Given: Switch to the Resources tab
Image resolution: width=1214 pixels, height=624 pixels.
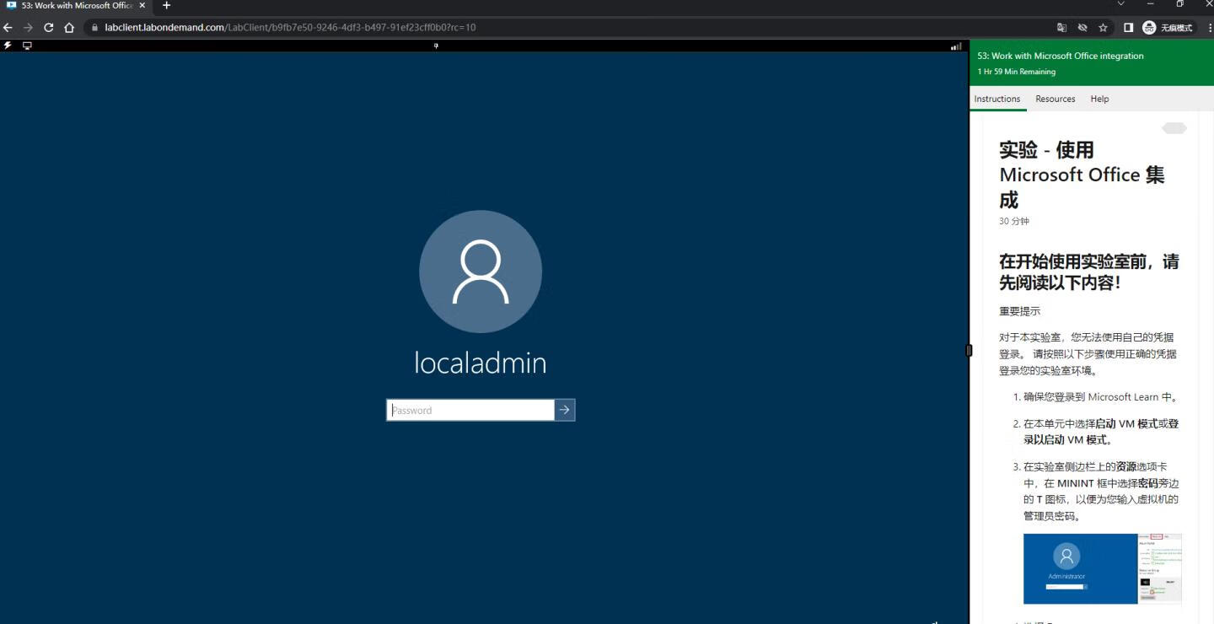Looking at the screenshot, I should point(1055,99).
